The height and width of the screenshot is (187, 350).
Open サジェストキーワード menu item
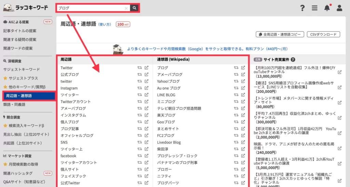[22, 69]
